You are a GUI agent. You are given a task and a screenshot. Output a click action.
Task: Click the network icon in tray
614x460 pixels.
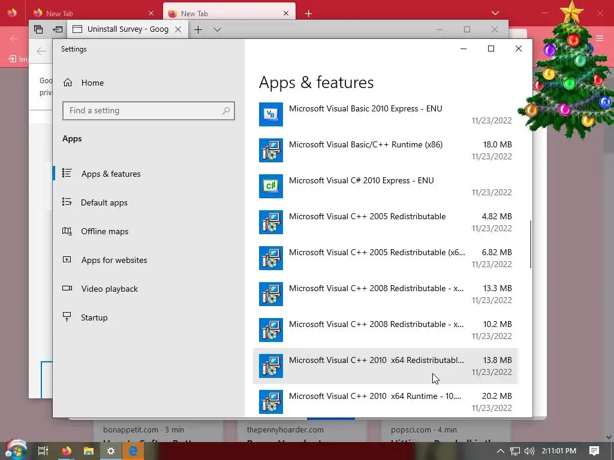click(x=515, y=451)
